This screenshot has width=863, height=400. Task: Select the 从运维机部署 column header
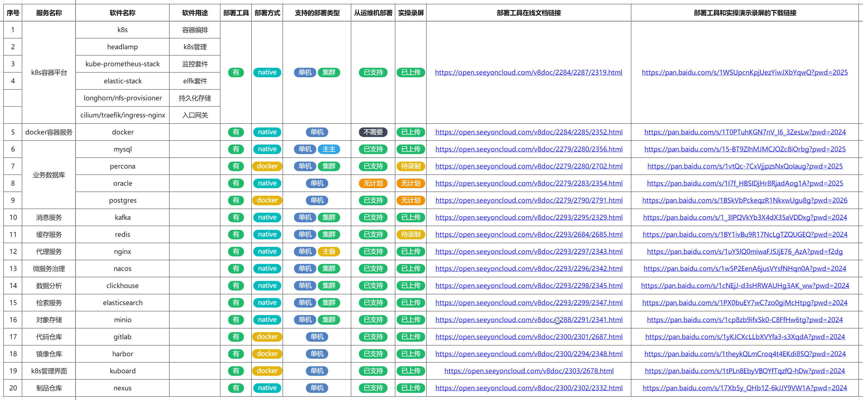pyautogui.click(x=373, y=13)
